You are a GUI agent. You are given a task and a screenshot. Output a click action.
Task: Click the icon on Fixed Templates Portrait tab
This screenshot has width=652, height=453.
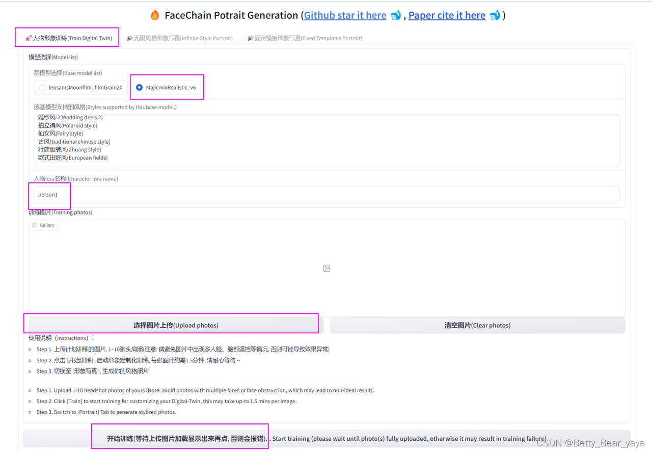point(250,38)
